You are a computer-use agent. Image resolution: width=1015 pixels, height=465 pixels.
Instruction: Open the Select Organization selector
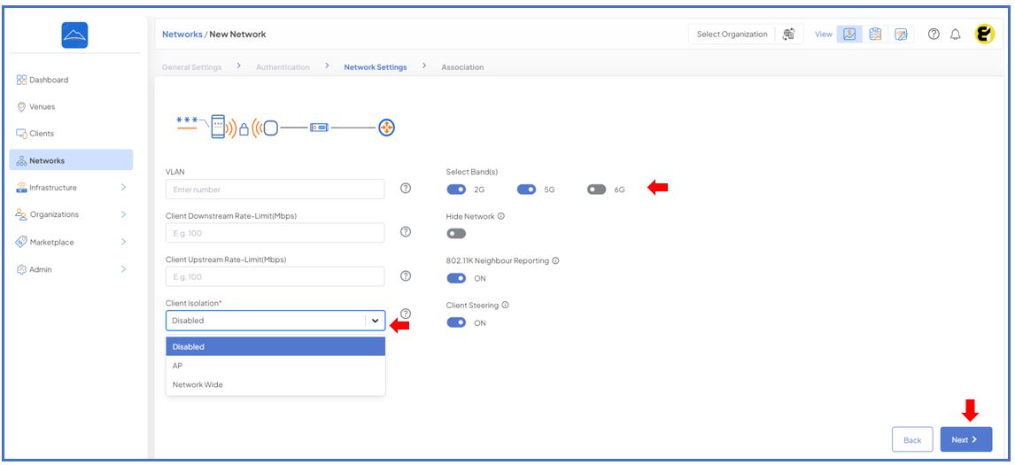pos(732,35)
